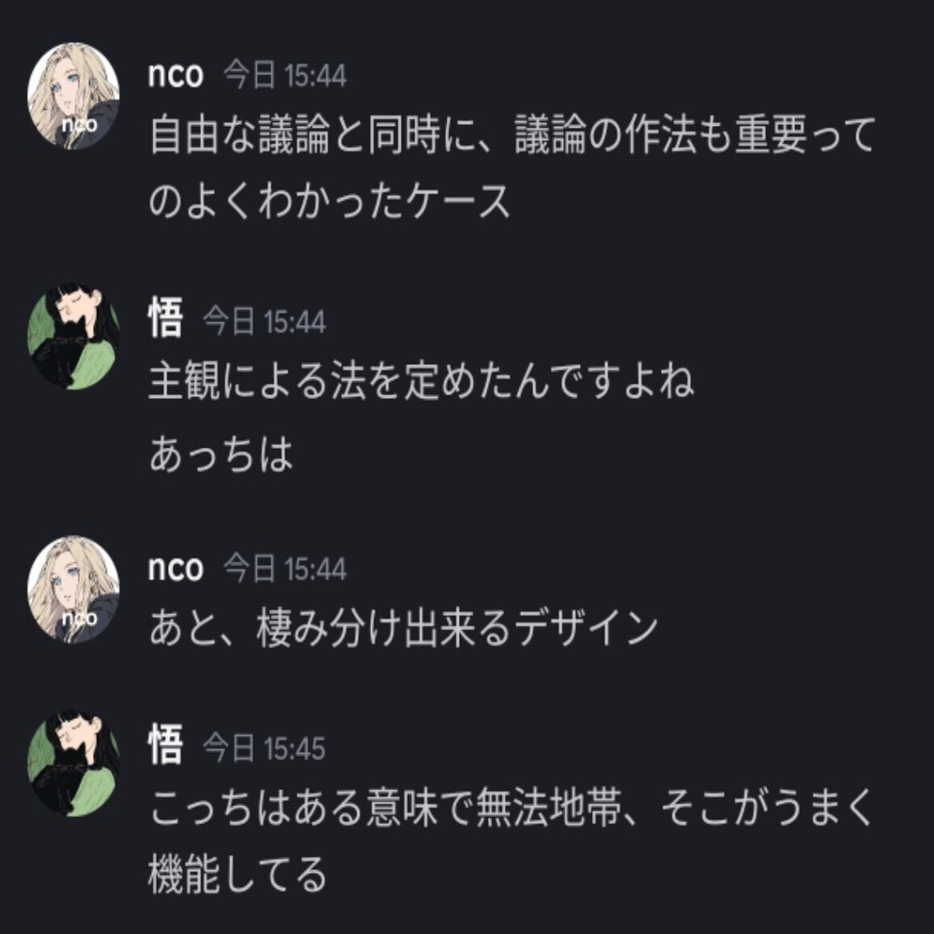Select username nco above the 自由な議論 message
This screenshot has height=934, width=934.
[x=176, y=75]
